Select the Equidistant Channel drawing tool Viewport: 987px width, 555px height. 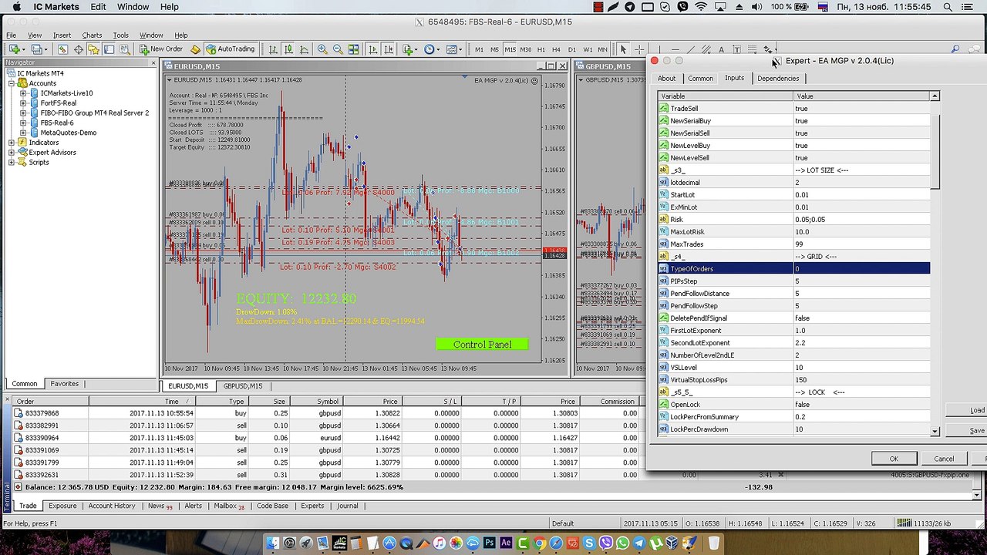tap(706, 49)
